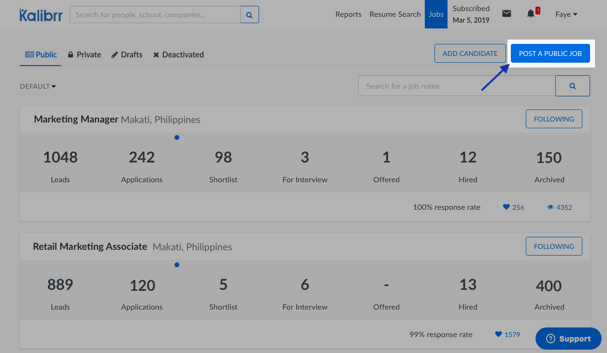This screenshot has width=607, height=353.
Task: Click heart likes count 1579
Action: coord(507,335)
